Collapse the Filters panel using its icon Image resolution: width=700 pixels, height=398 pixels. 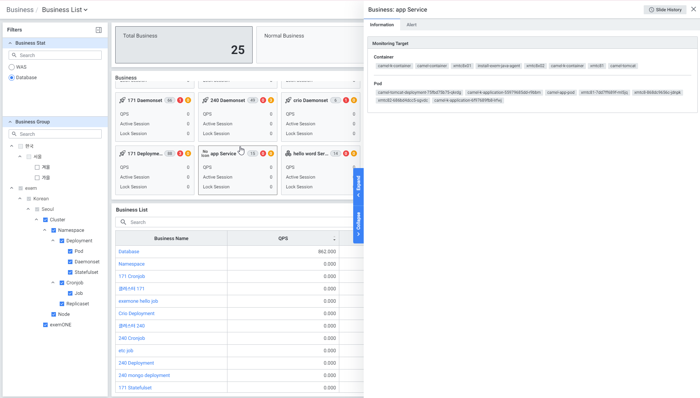coord(99,30)
